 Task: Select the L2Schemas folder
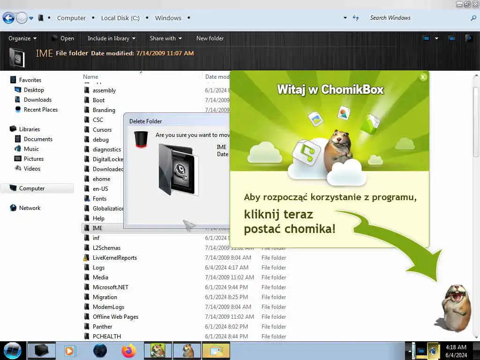[x=106, y=247]
